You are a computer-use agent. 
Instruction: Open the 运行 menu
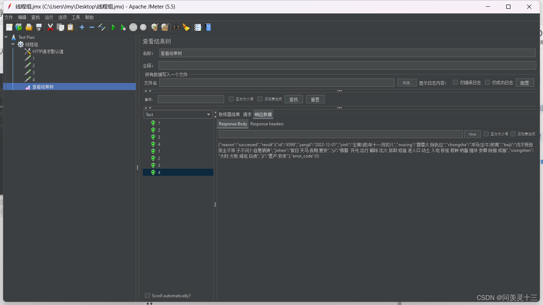pyautogui.click(x=49, y=17)
